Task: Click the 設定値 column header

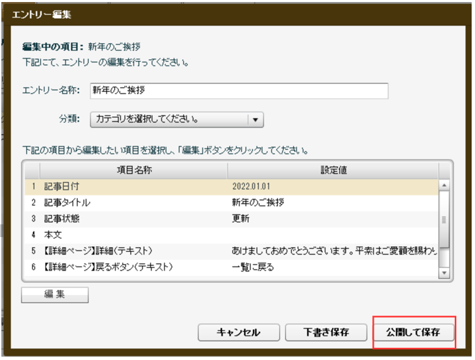Action: 333,170
